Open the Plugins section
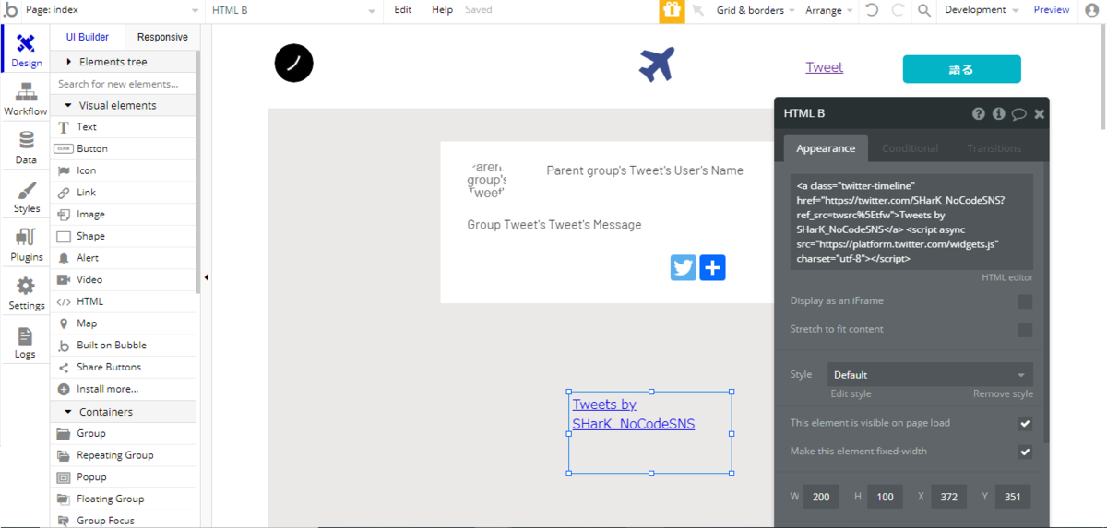 26,245
